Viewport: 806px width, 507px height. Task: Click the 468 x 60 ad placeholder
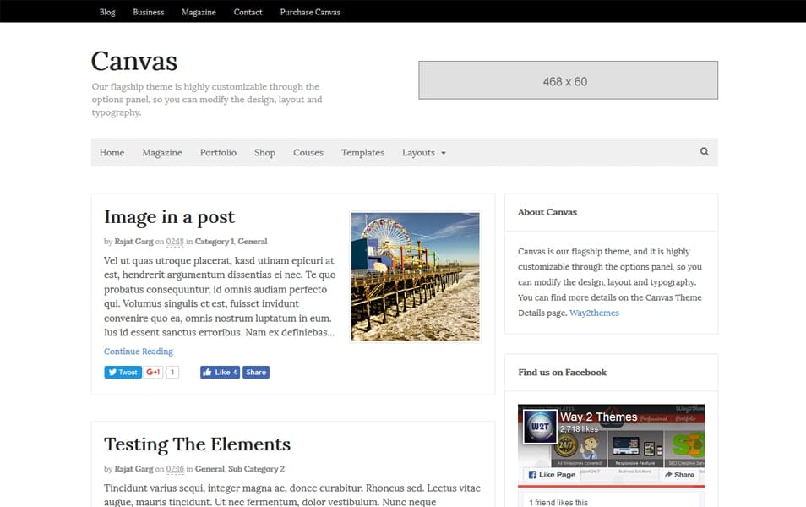pos(567,79)
